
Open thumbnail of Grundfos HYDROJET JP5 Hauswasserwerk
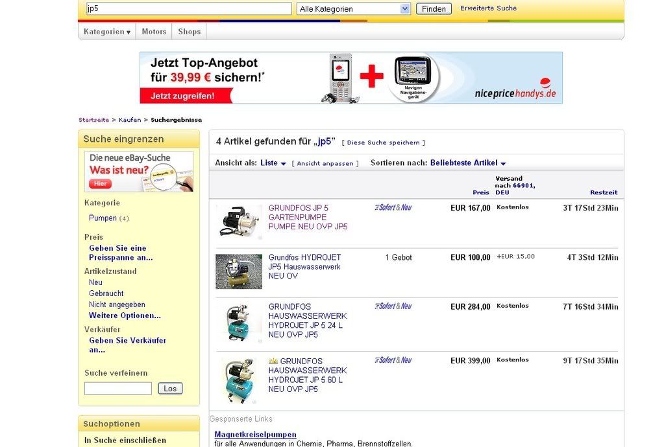coord(239,271)
